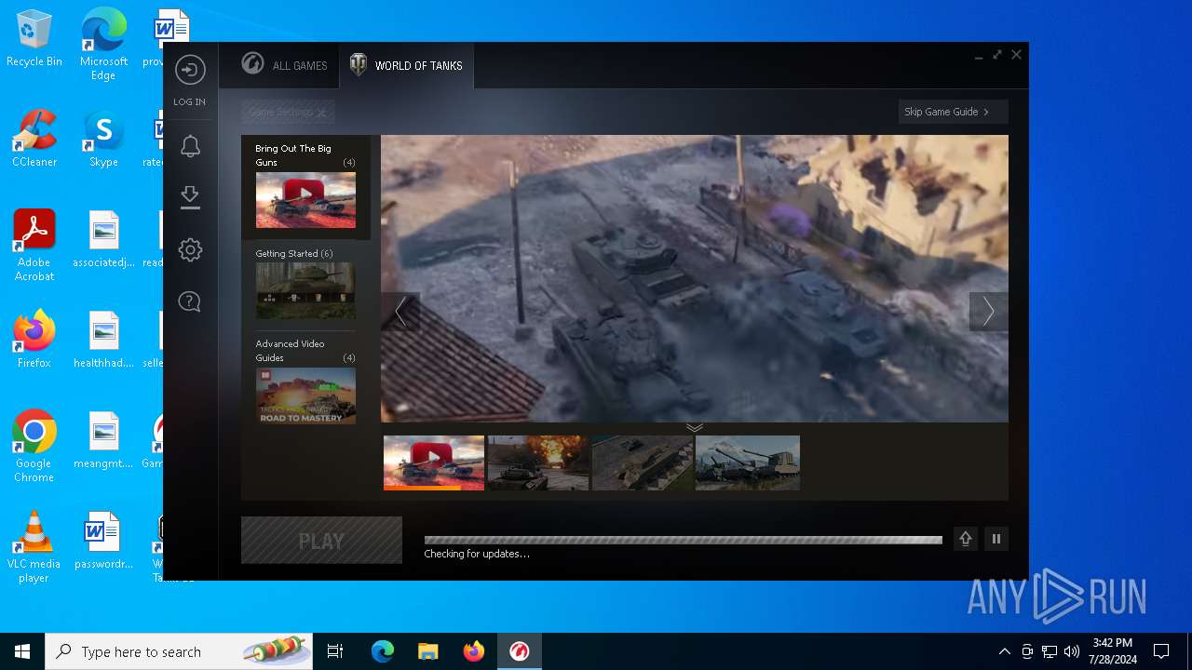Select meangmt image file on desktop
The image size is (1192, 670).
point(103,440)
